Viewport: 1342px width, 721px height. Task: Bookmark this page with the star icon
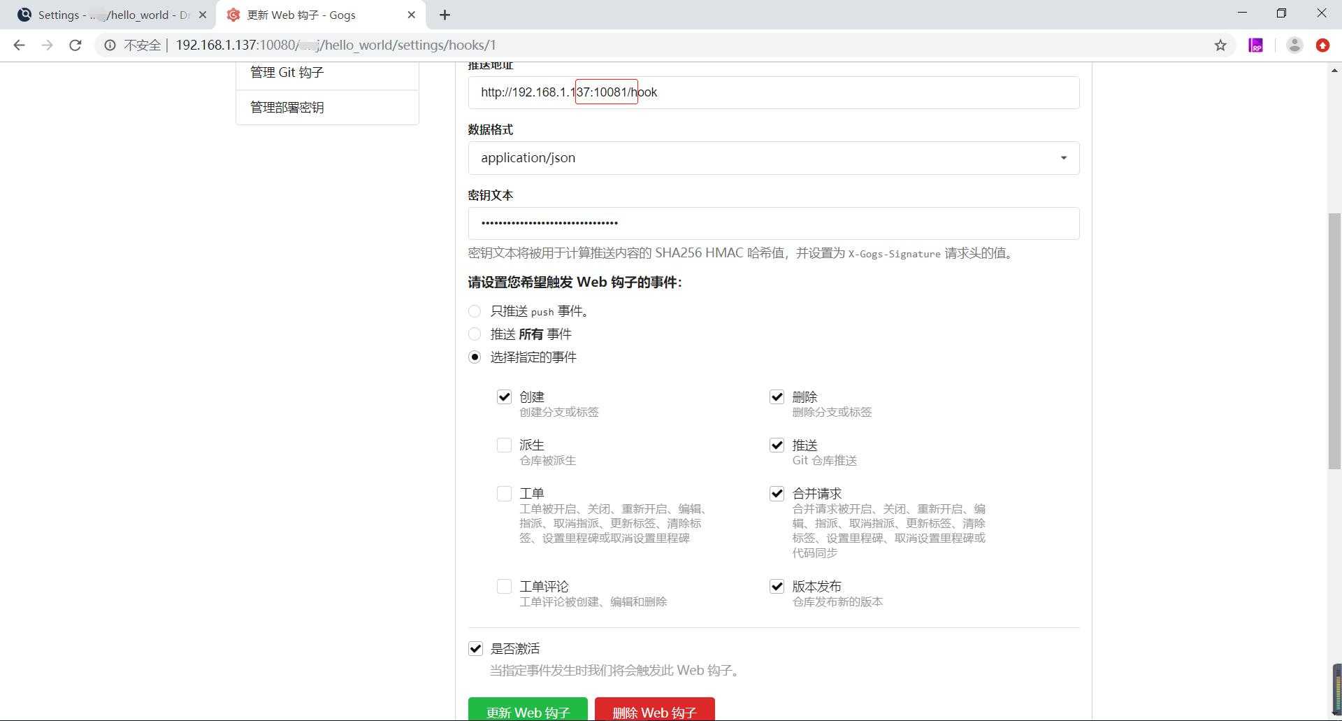pos(1220,45)
